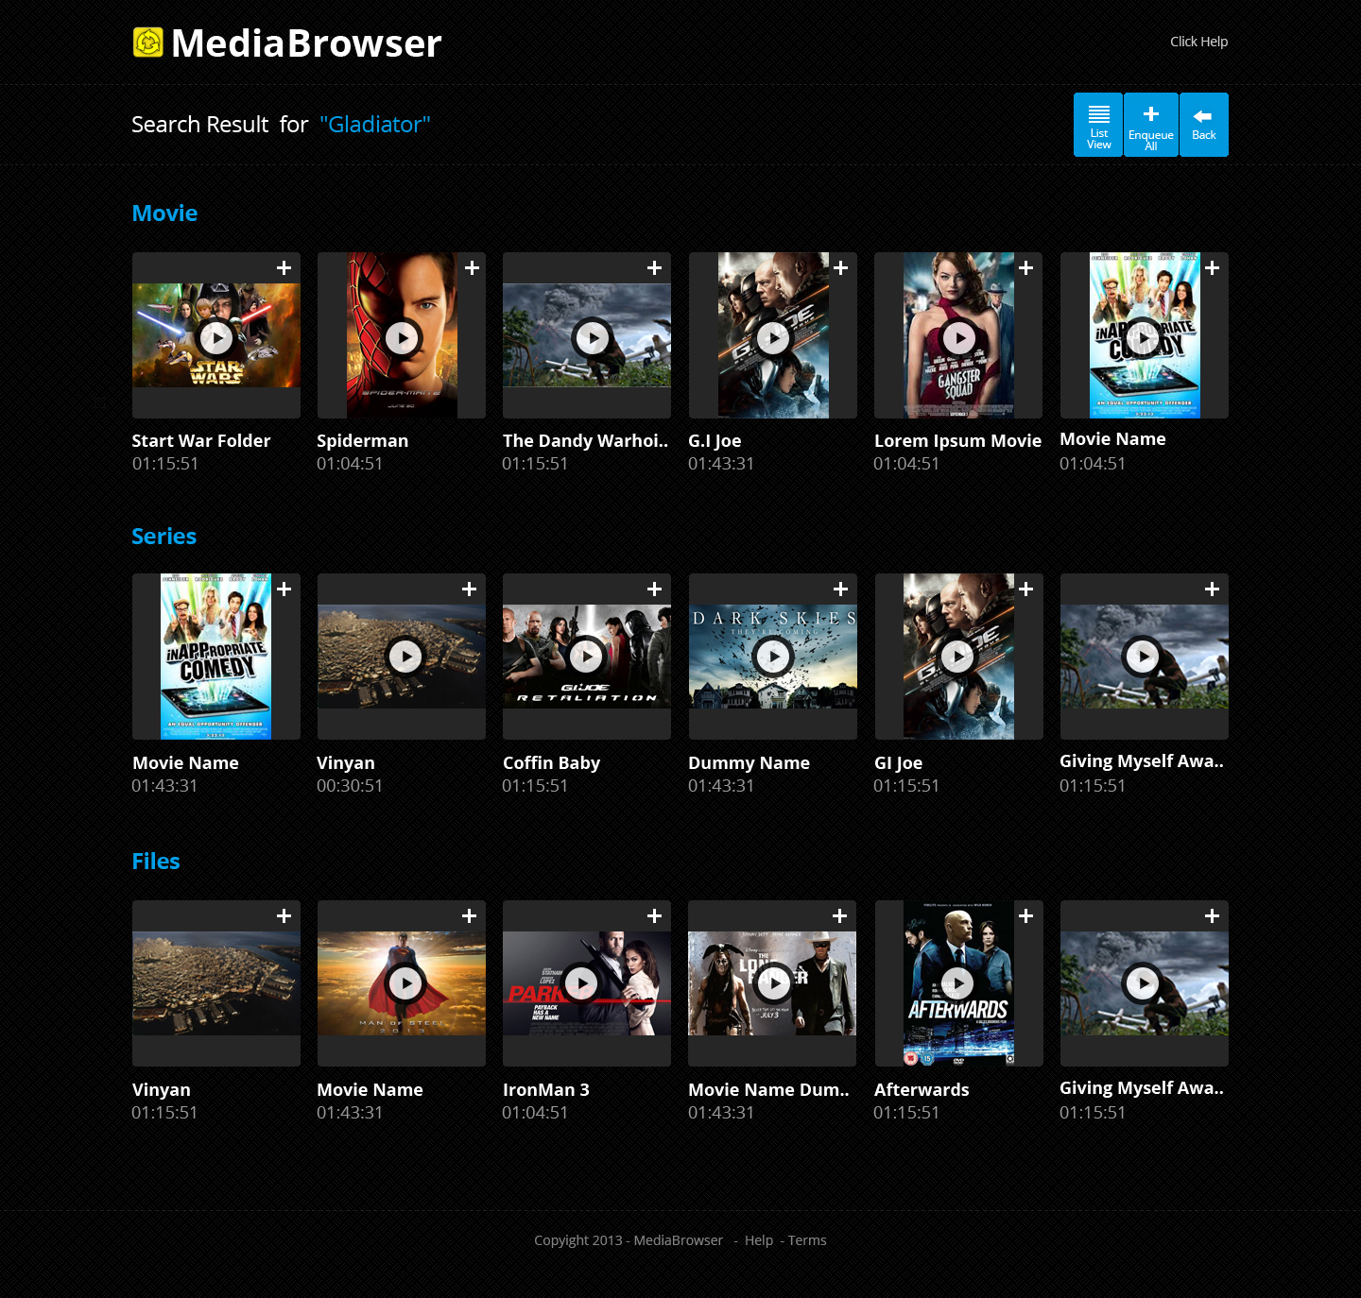The width and height of the screenshot is (1361, 1298).
Task: Enqueue Dummy Name using plus icon
Action: pos(841,589)
